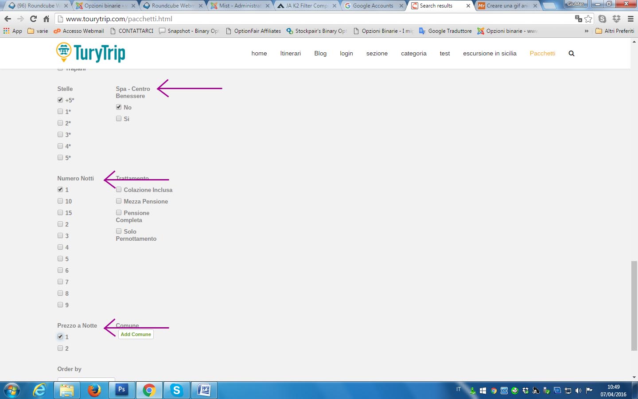Click the magnifier search icon in site navigation
The width and height of the screenshot is (638, 399).
(x=572, y=53)
